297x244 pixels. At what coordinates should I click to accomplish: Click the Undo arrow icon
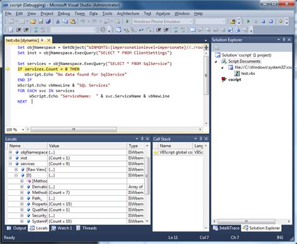tap(83, 21)
